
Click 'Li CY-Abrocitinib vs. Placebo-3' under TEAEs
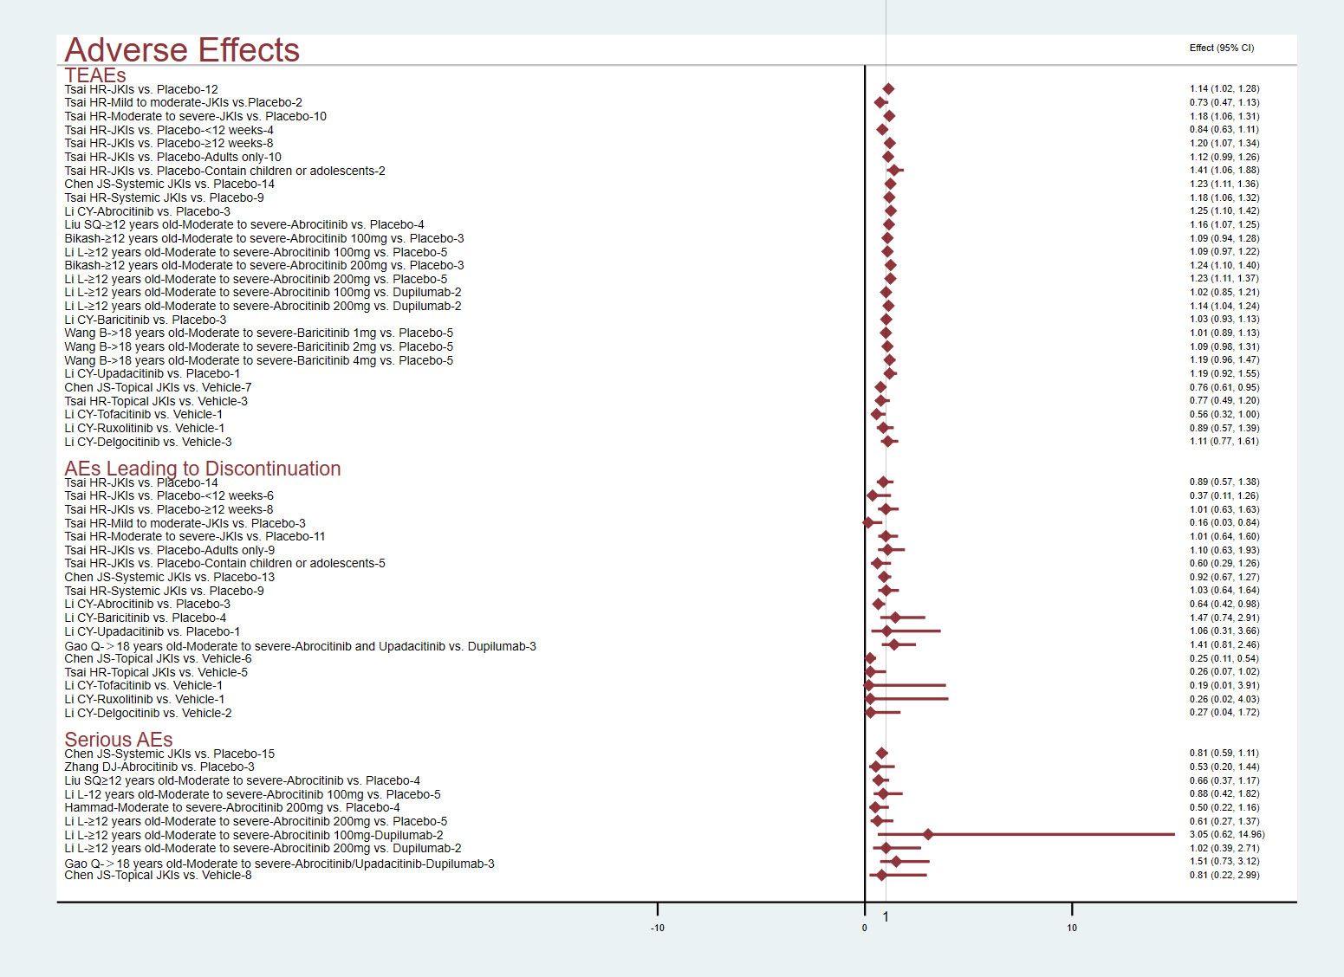coord(147,211)
